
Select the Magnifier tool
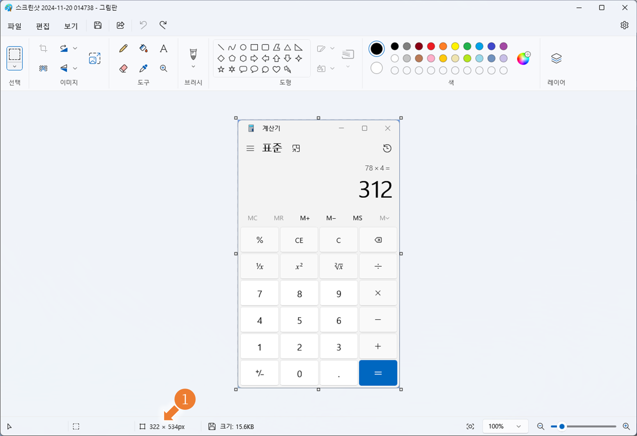(163, 68)
